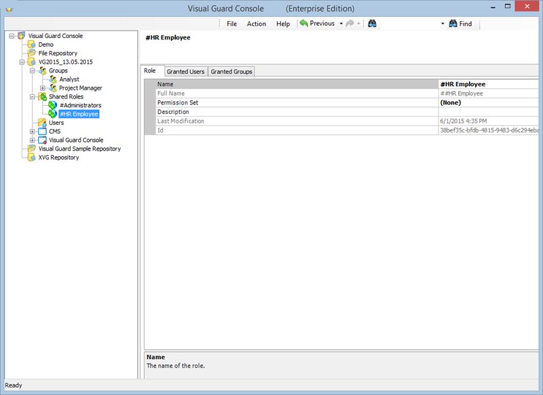This screenshot has height=395, width=543.
Task: Switch to the Granted Groups tab
Action: 231,71
